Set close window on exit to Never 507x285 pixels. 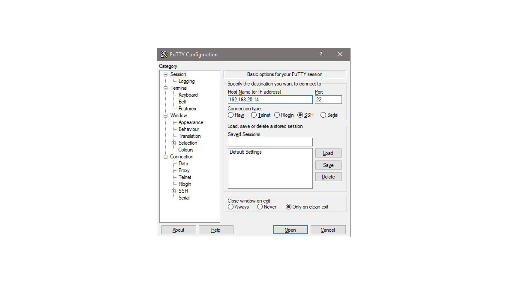coord(260,207)
